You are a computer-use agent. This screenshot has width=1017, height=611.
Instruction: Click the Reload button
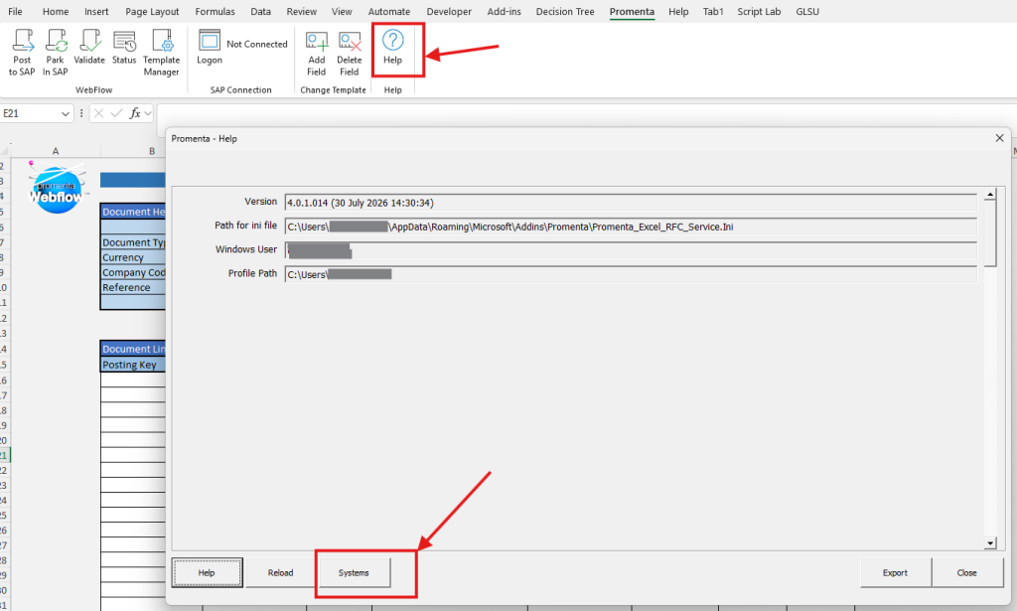pyautogui.click(x=280, y=572)
